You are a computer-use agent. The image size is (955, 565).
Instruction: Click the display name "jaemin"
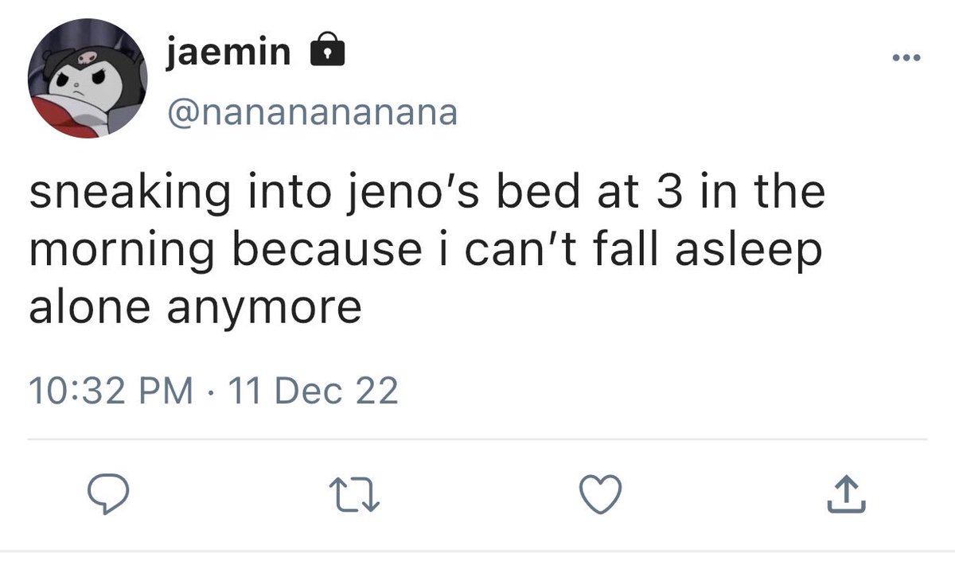[x=228, y=53]
